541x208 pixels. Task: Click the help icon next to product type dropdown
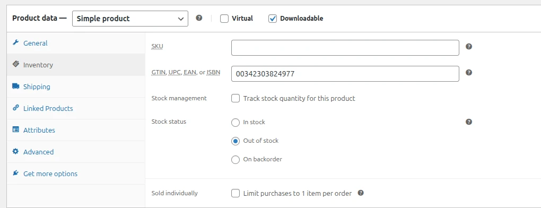click(199, 18)
